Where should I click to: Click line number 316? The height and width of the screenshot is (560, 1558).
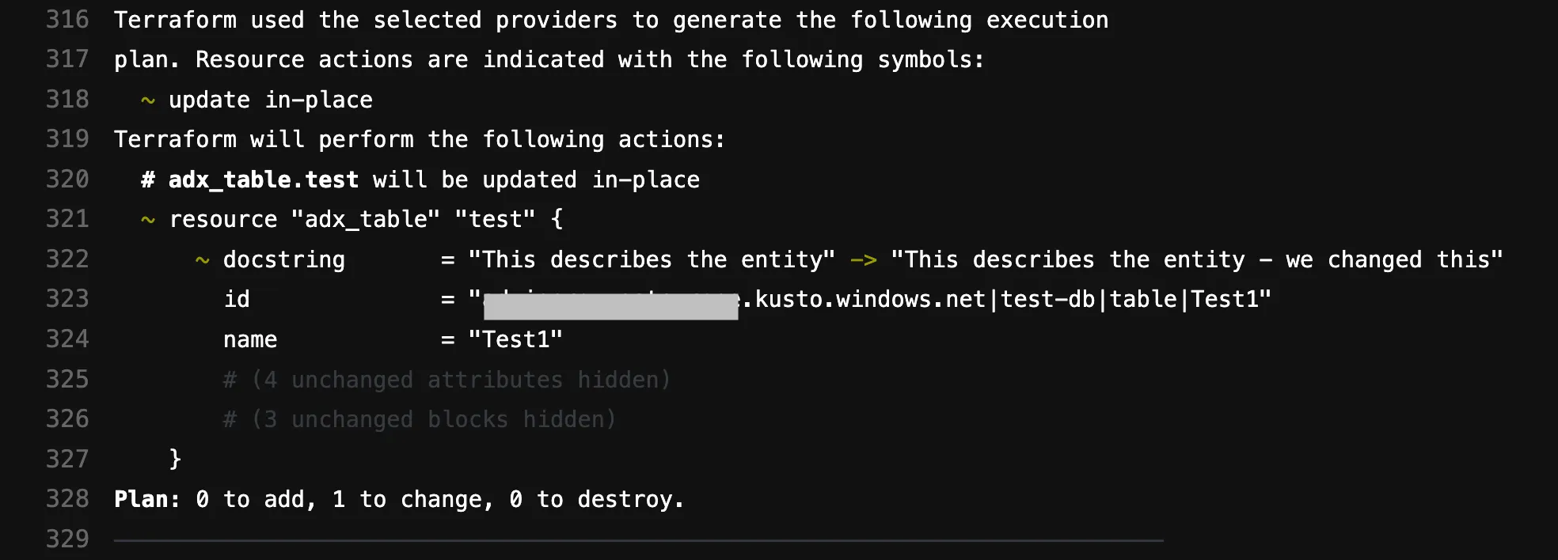(x=67, y=20)
